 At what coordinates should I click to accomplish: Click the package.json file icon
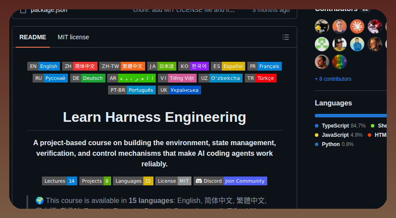(23, 11)
